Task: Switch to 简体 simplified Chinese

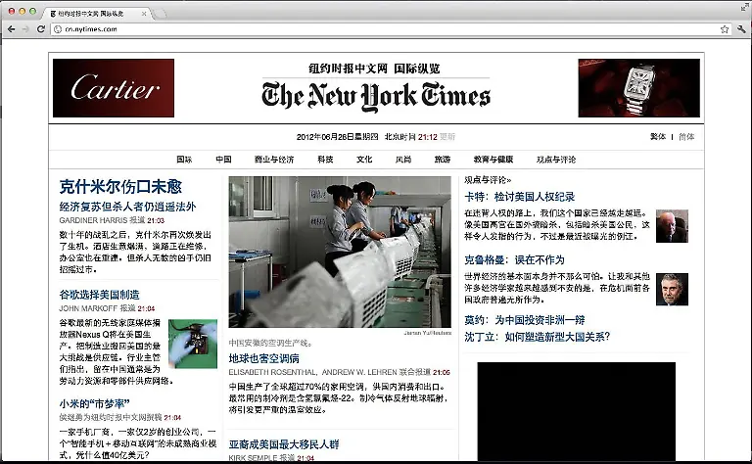Action: click(x=686, y=137)
